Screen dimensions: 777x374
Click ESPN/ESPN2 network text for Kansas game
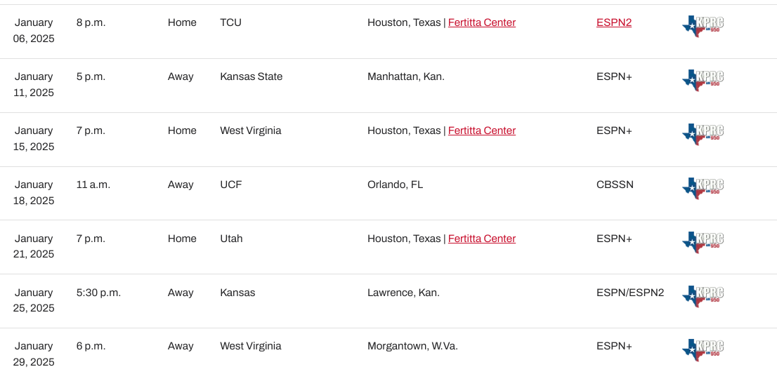(x=630, y=293)
